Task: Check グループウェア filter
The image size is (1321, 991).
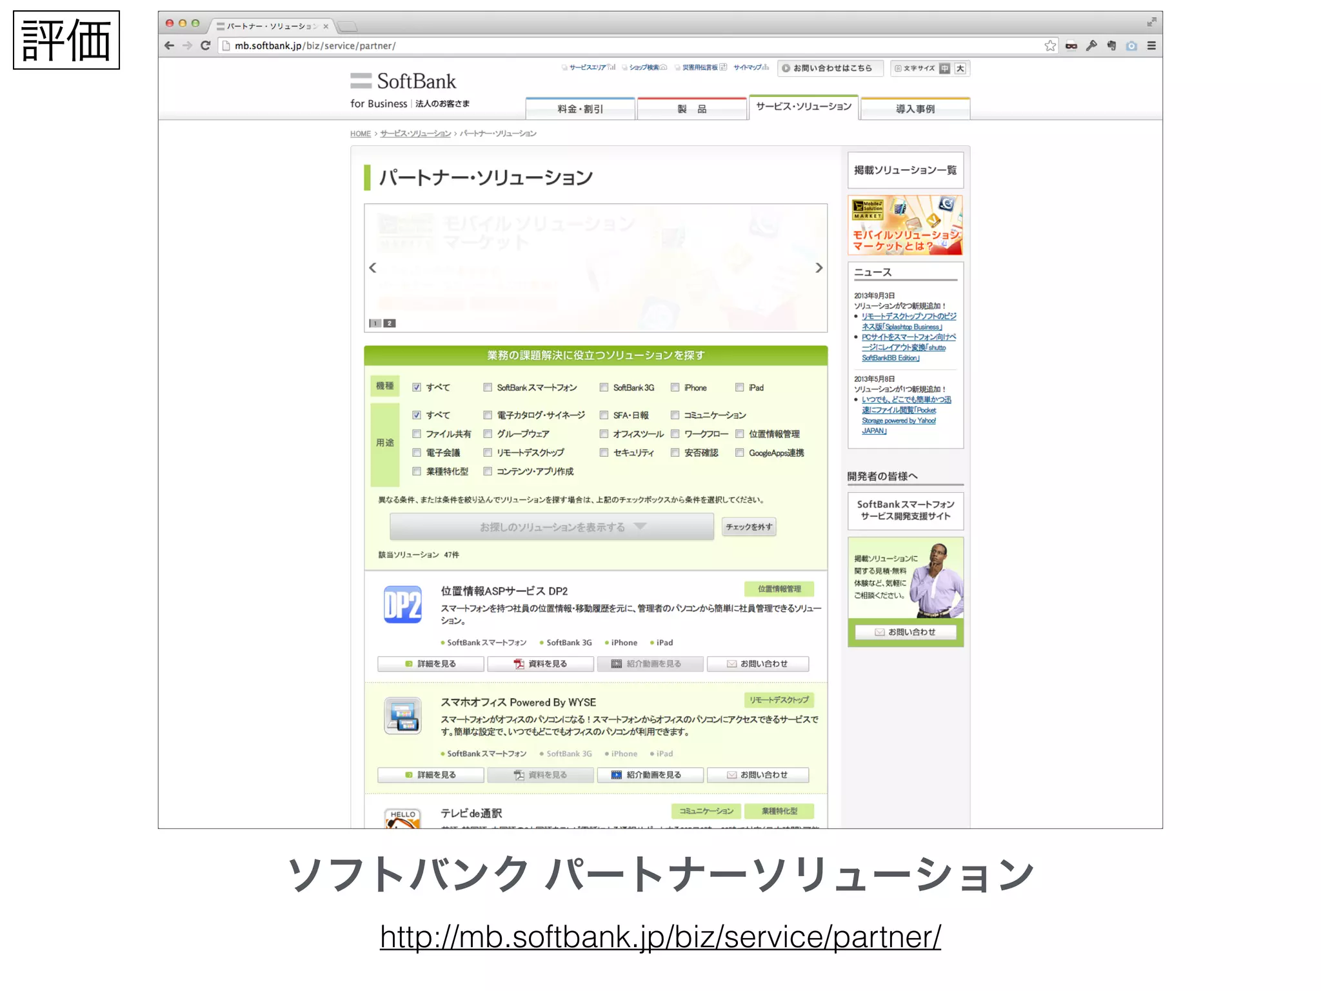Action: pos(488,434)
